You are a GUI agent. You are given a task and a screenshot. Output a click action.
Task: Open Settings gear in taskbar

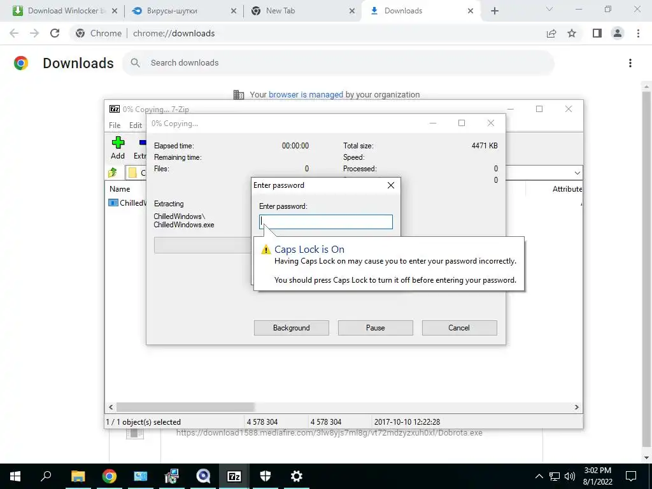(296, 476)
